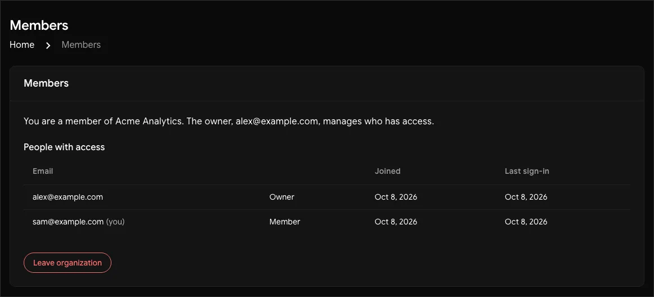
Task: Click the Email column header
Action: click(x=43, y=171)
